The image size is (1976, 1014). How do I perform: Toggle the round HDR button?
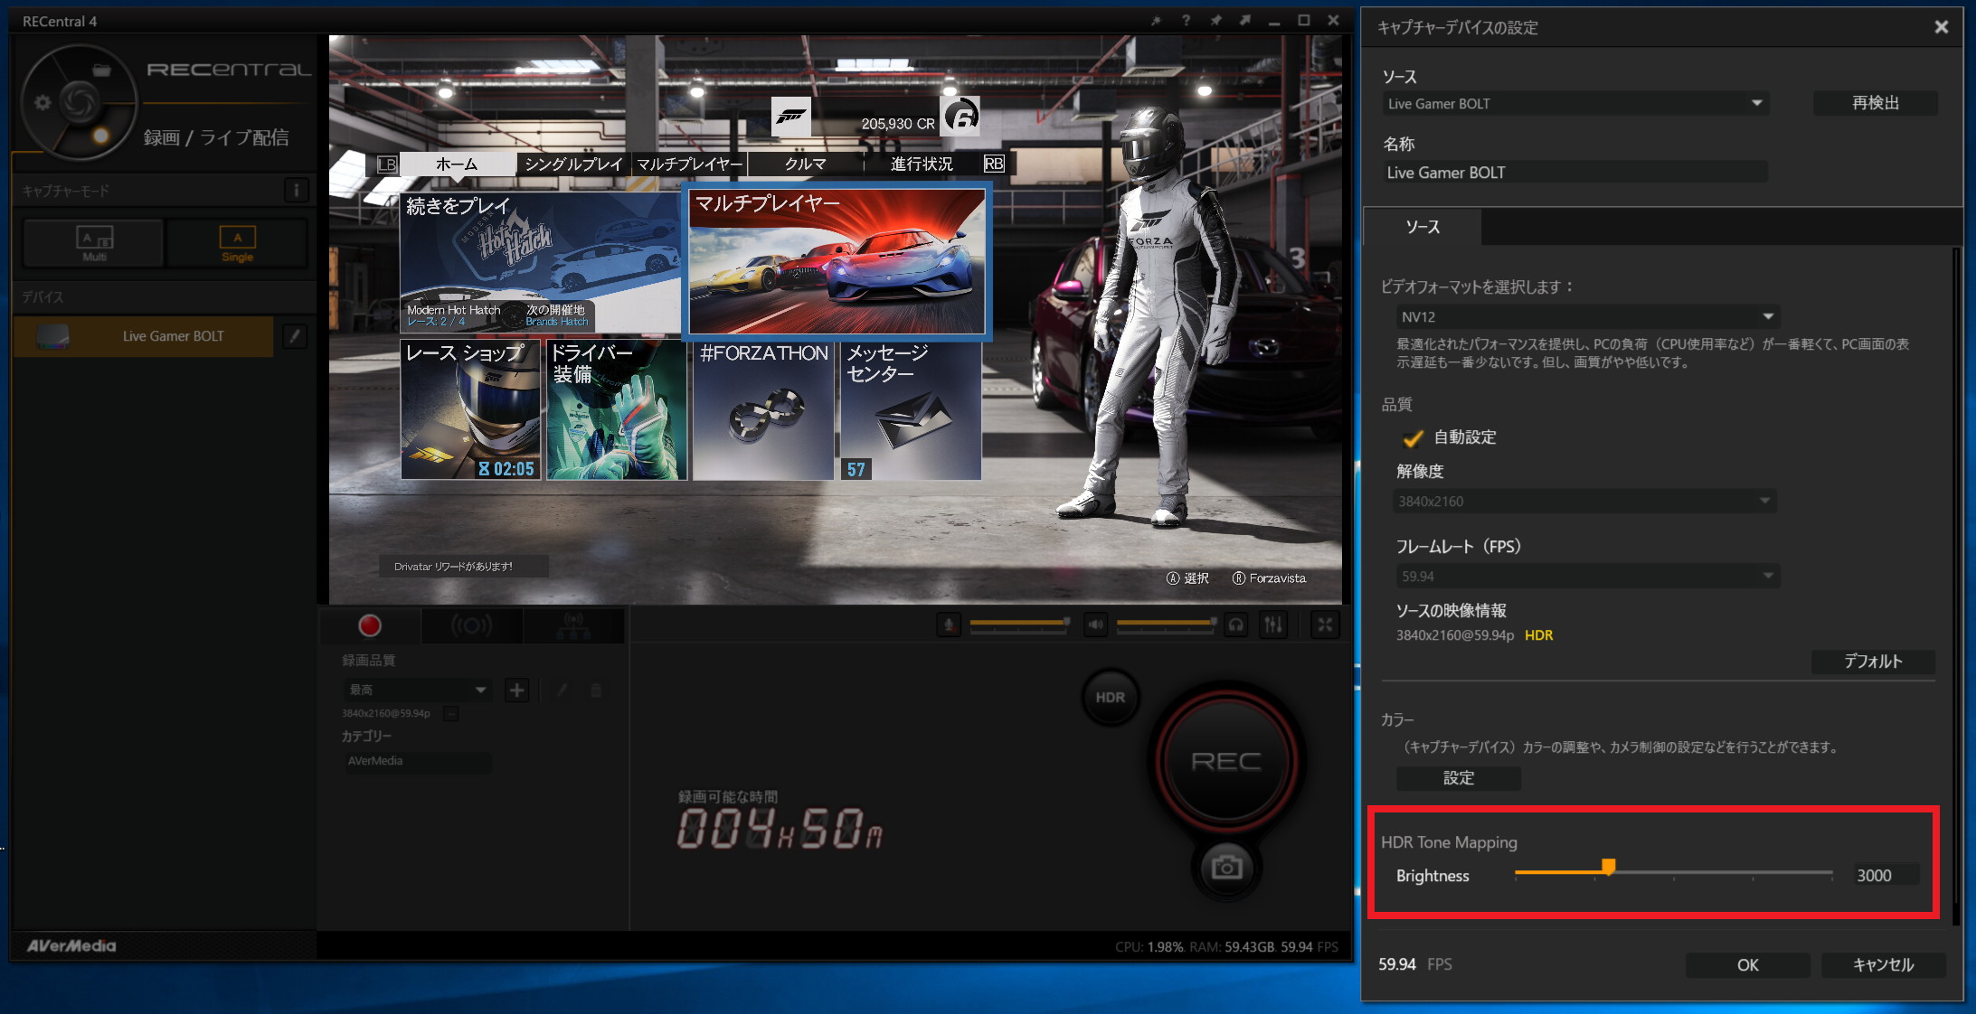point(1110,697)
